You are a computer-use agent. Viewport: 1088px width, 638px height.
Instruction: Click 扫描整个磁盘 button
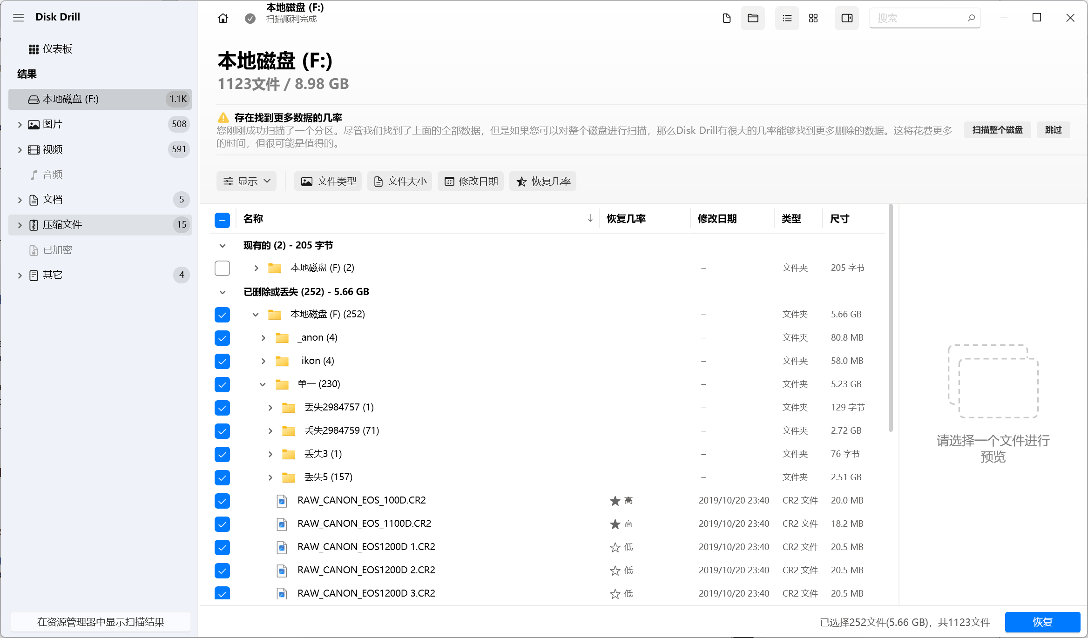pyautogui.click(x=997, y=130)
